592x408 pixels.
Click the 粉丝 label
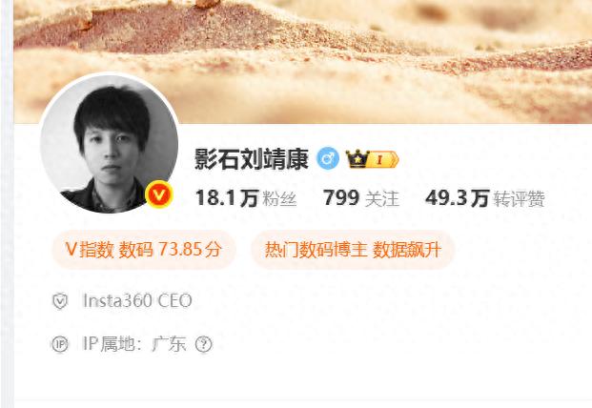(279, 199)
